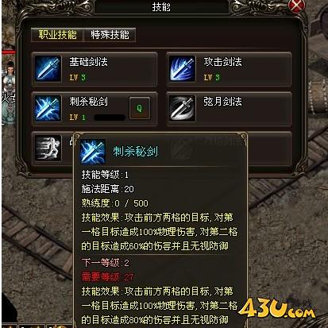328x328 pixels.
Task: Select the 基础剑法 skill name
Action: click(x=88, y=62)
